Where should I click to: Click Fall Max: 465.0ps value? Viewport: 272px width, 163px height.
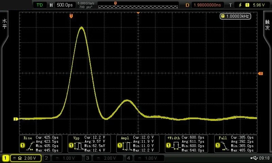(242, 150)
